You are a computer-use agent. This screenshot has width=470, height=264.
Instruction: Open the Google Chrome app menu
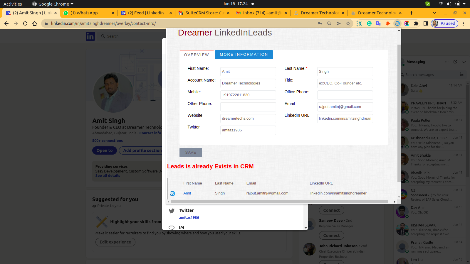(53, 4)
